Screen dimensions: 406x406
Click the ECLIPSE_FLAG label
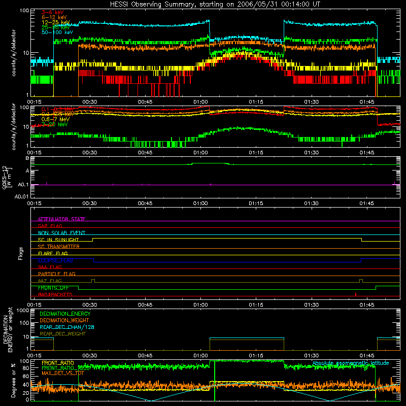(x=55, y=260)
